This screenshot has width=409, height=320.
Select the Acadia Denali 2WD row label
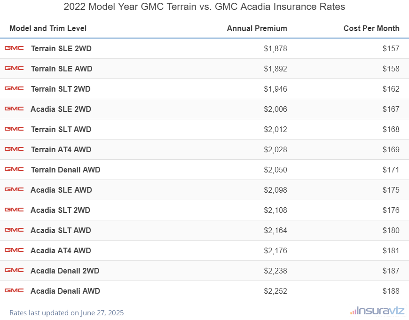(65, 271)
